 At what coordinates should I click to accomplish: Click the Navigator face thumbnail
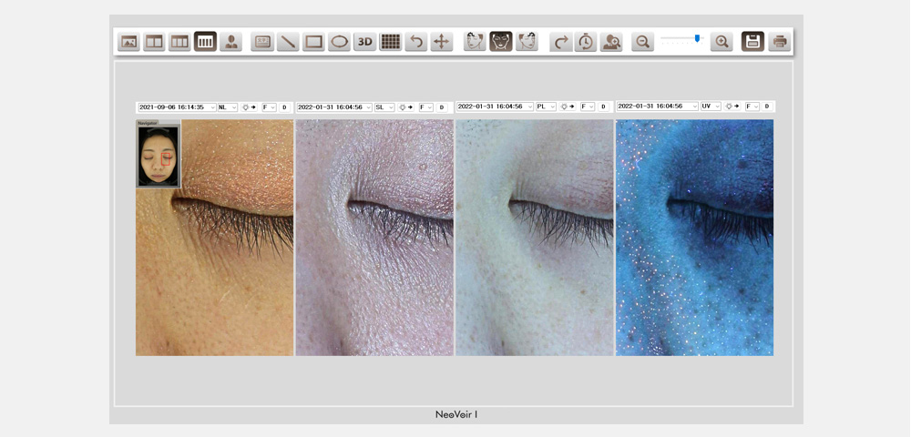(158, 157)
